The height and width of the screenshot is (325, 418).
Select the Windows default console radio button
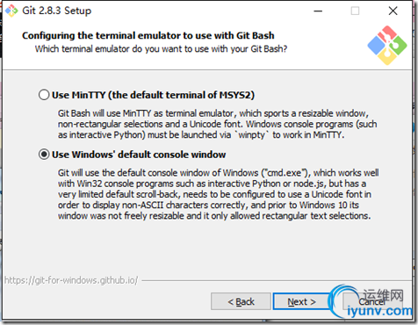pyautogui.click(x=44, y=155)
